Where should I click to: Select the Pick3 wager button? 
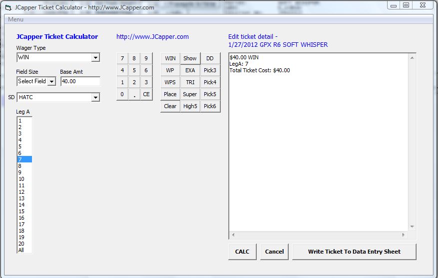pyautogui.click(x=210, y=70)
